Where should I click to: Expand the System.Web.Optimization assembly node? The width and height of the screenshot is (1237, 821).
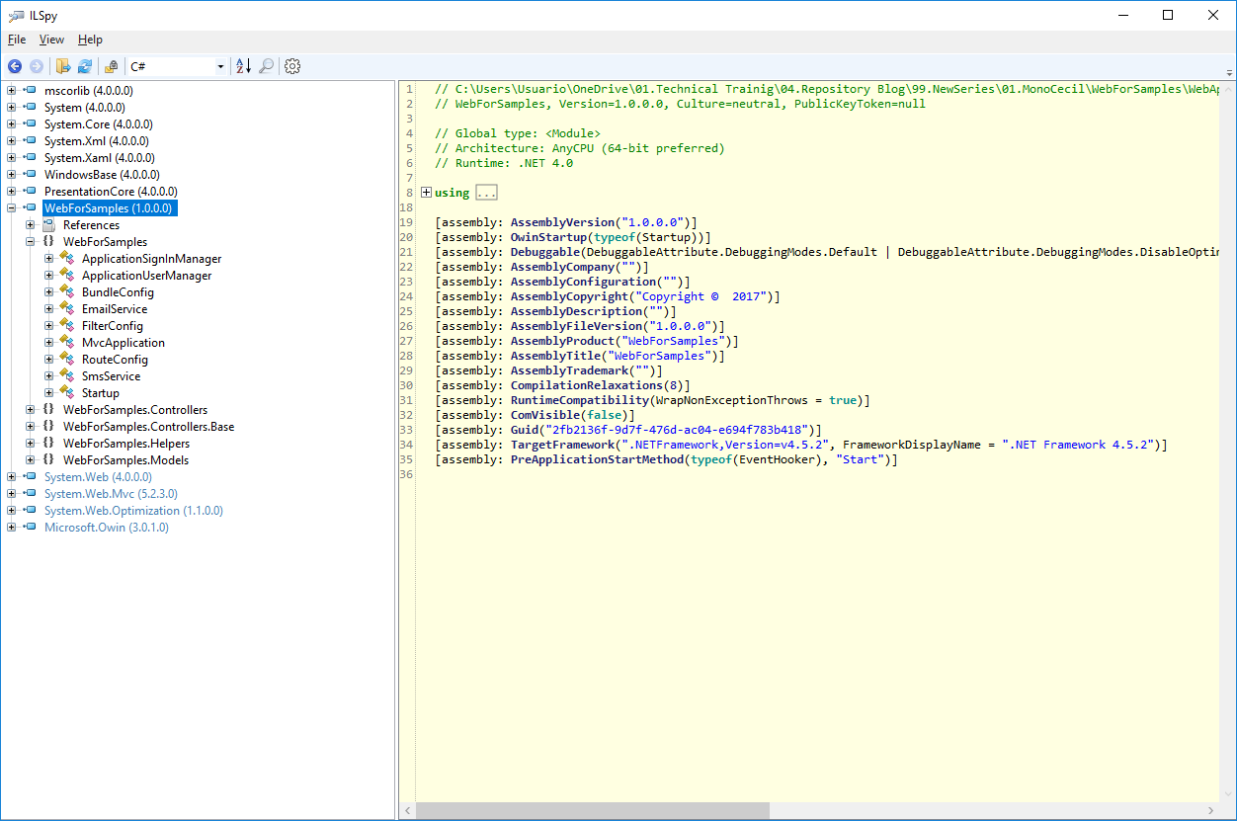11,511
